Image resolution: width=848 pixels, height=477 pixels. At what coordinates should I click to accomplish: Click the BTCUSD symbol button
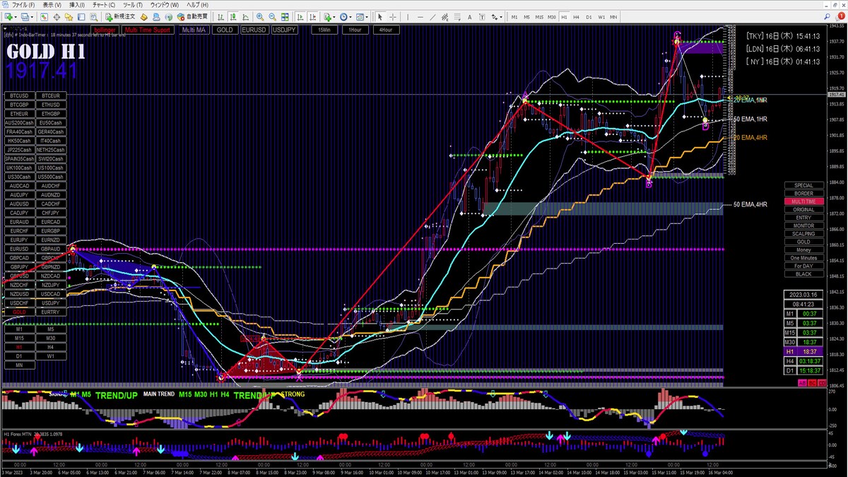20,95
